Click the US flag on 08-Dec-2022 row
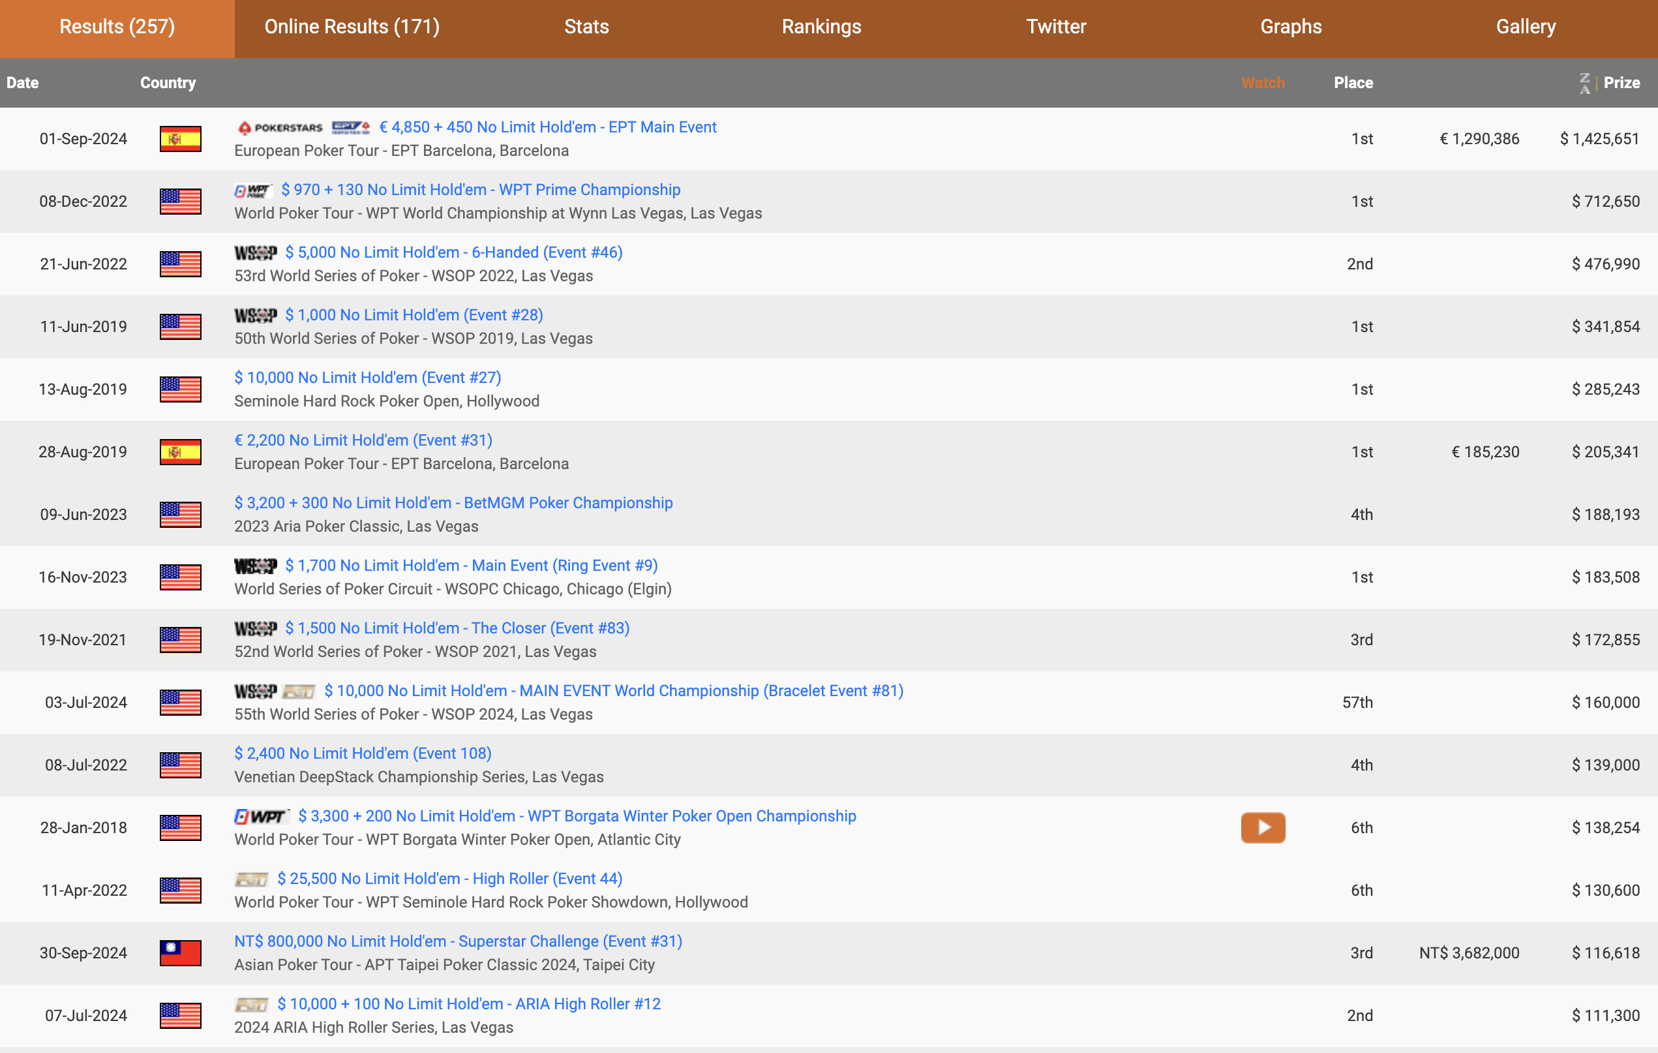Screen dimensions: 1658x1053 point(181,202)
